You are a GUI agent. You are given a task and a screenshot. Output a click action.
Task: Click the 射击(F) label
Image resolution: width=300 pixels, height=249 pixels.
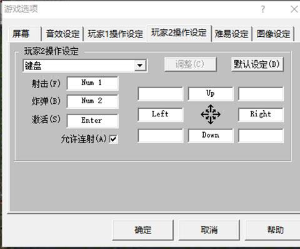pyautogui.click(x=46, y=84)
